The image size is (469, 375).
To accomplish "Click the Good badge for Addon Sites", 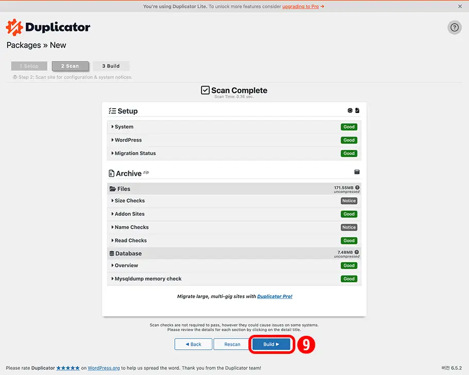I will point(349,214).
